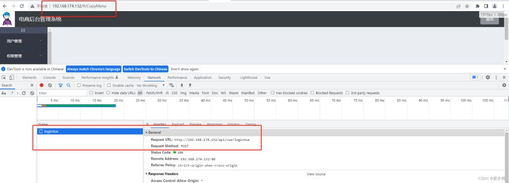
Task: Toggle the network filter funnel icon
Action: pos(61,85)
